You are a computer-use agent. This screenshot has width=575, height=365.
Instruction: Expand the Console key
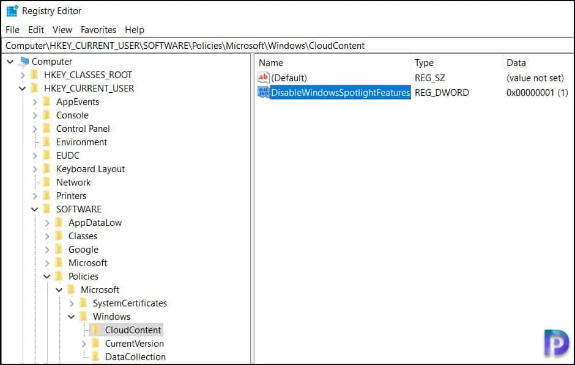click(x=35, y=115)
